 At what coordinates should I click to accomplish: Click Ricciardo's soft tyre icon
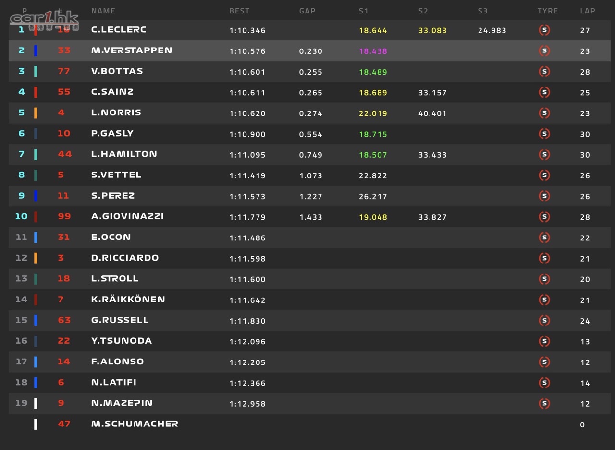(544, 258)
